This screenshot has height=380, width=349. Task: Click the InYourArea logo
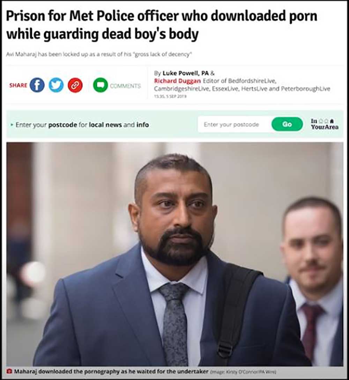[325, 124]
